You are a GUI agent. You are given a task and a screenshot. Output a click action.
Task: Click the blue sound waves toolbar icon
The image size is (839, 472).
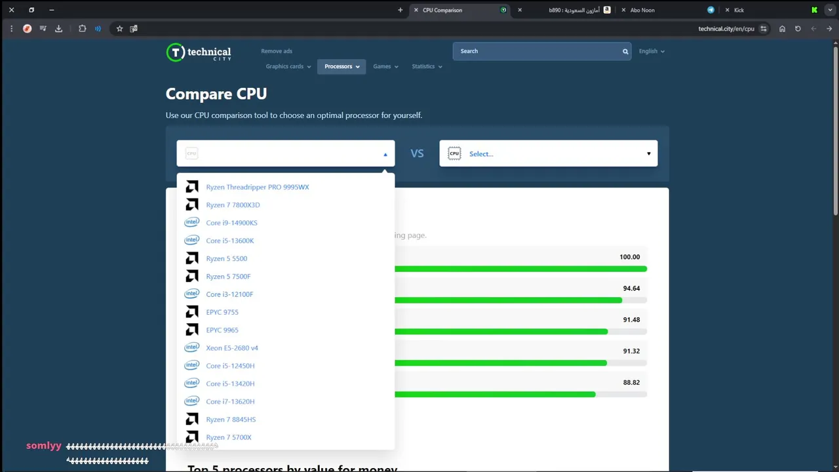click(98, 29)
